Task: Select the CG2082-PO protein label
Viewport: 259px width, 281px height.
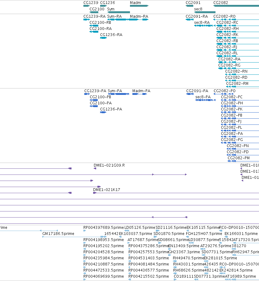Action: [x=225, y=91]
